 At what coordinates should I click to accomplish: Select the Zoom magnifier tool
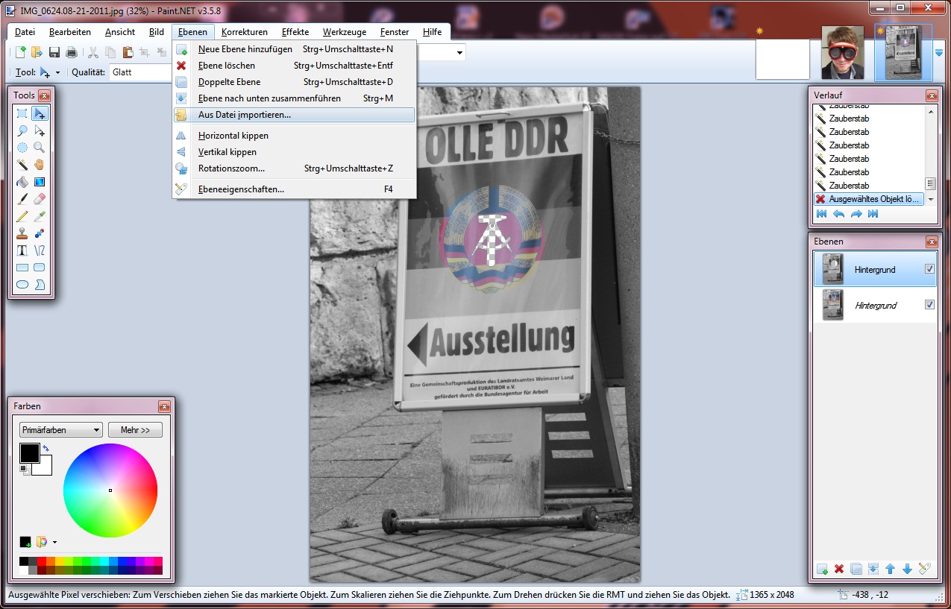click(40, 148)
